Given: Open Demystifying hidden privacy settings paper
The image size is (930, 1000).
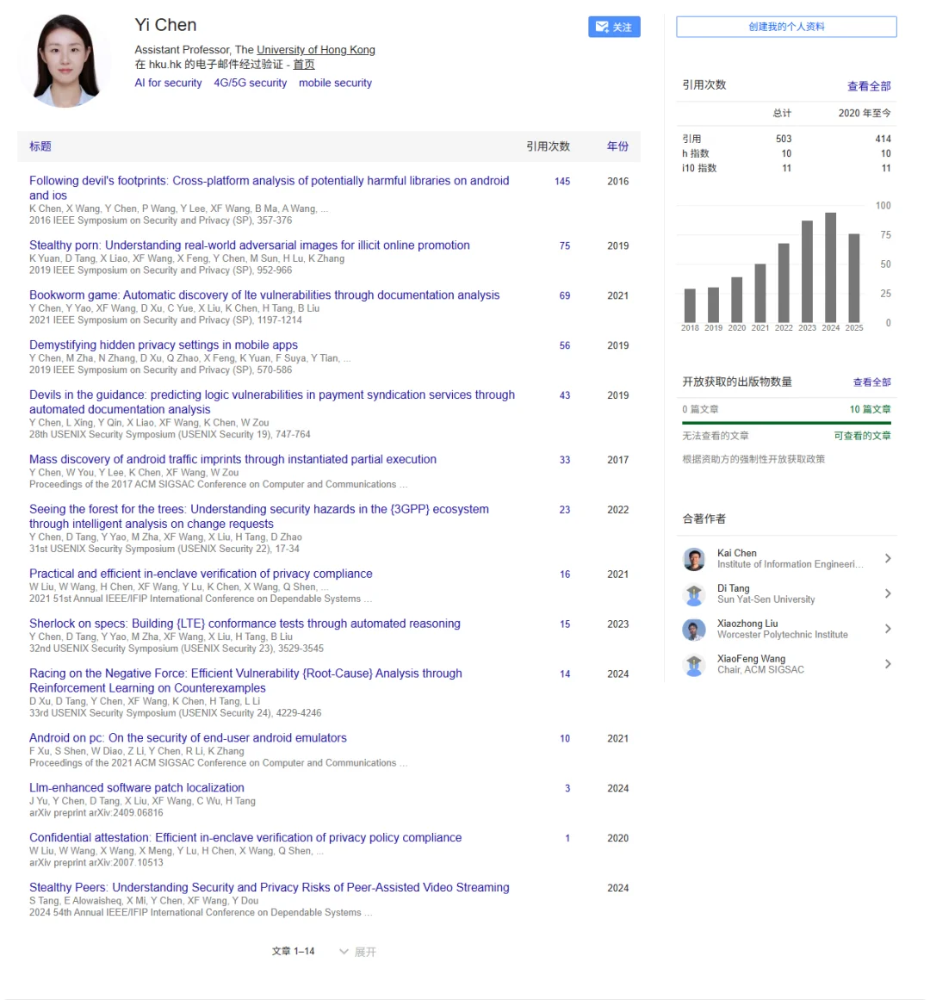Looking at the screenshot, I should (163, 345).
